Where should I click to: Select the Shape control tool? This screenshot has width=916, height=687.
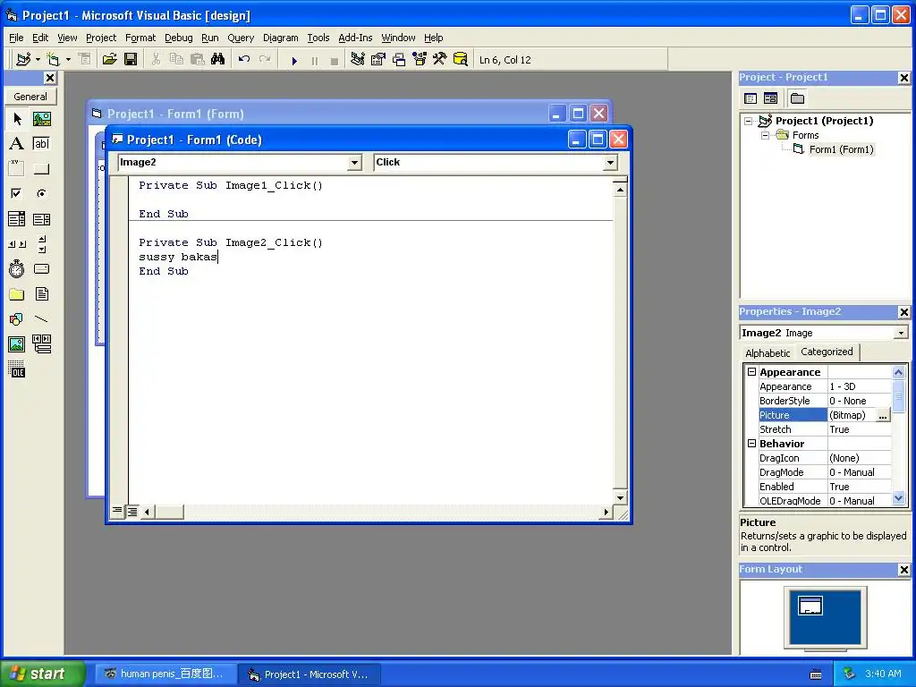(x=17, y=319)
